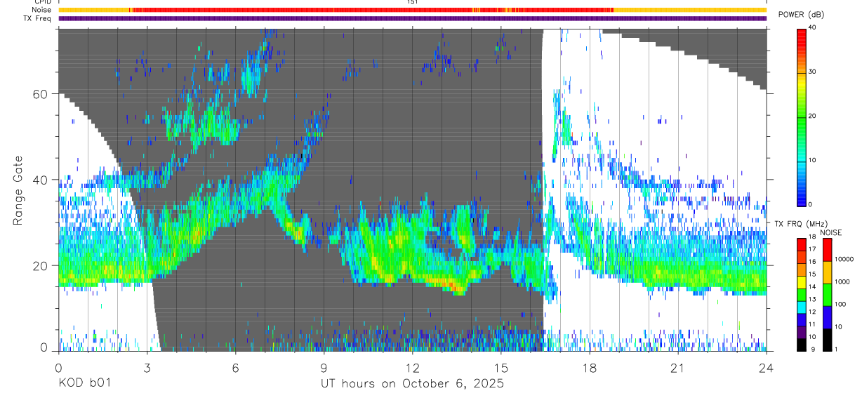Click the 'KOD b01' radar beam label
Viewport: 862px width, 398px height.
coord(84,384)
